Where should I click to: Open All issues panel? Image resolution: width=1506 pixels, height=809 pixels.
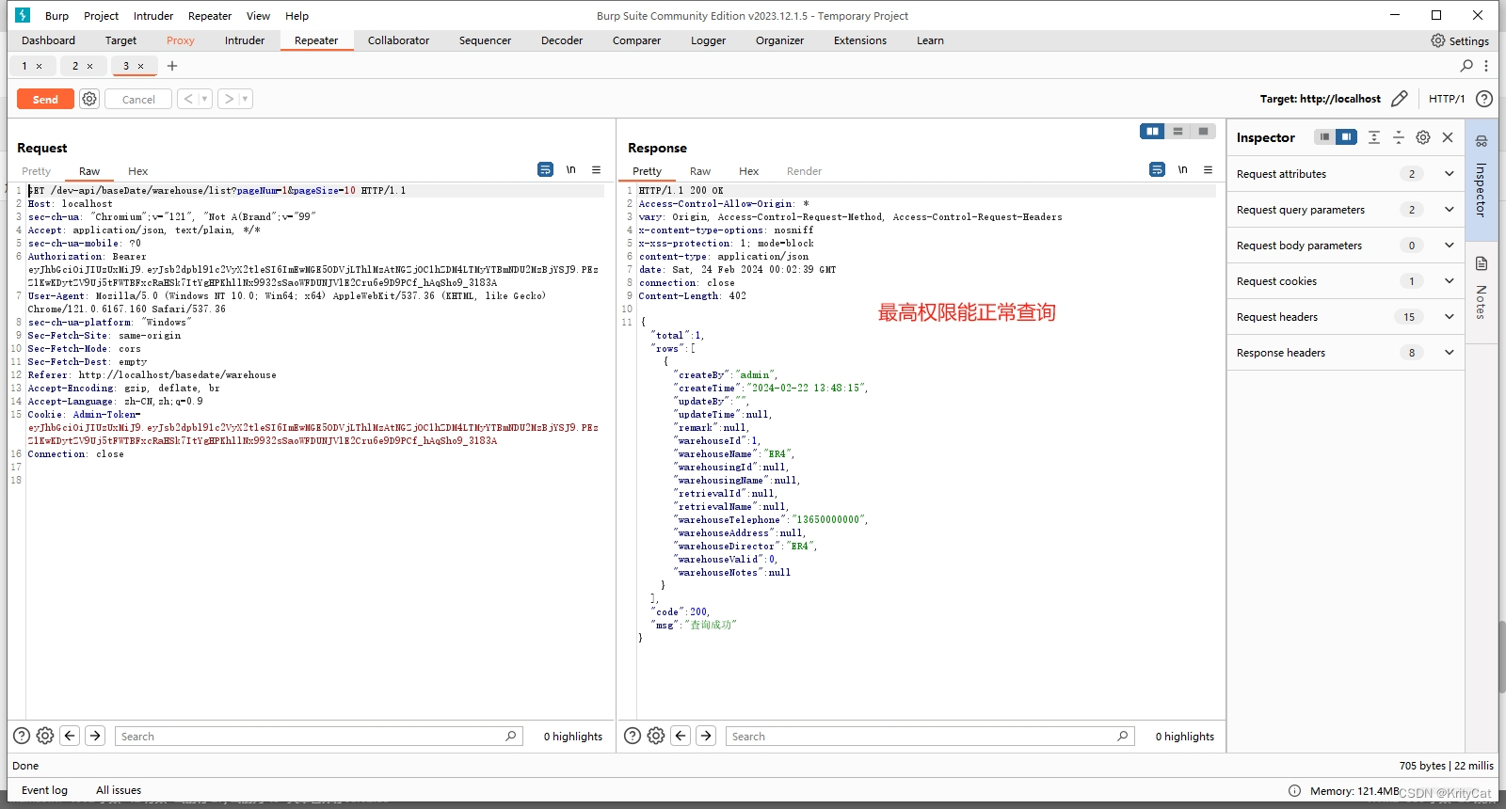tap(119, 790)
